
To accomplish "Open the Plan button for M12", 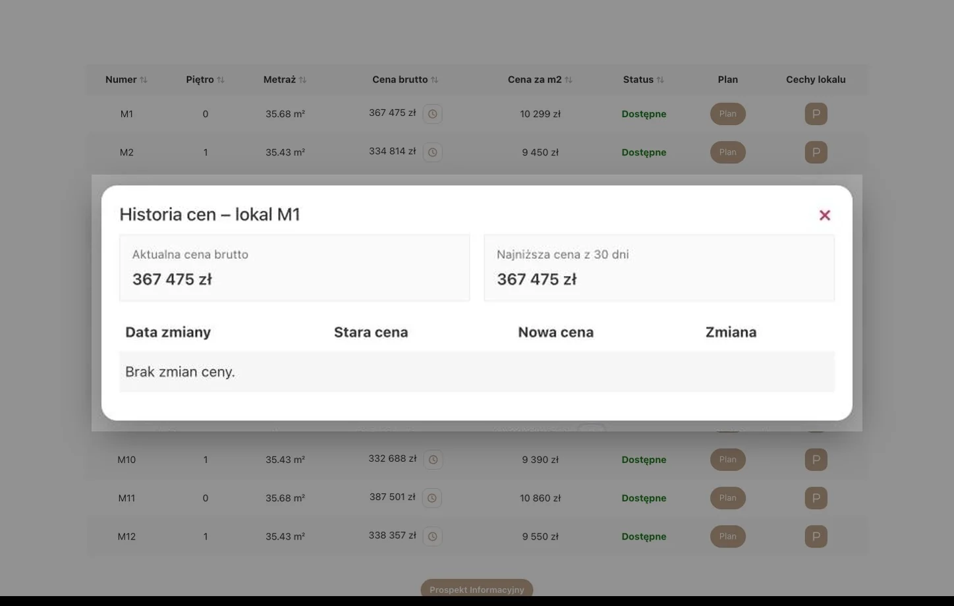I will coord(728,536).
